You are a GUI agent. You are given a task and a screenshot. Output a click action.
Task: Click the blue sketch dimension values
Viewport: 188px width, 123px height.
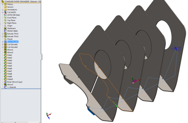(x=176, y=48)
